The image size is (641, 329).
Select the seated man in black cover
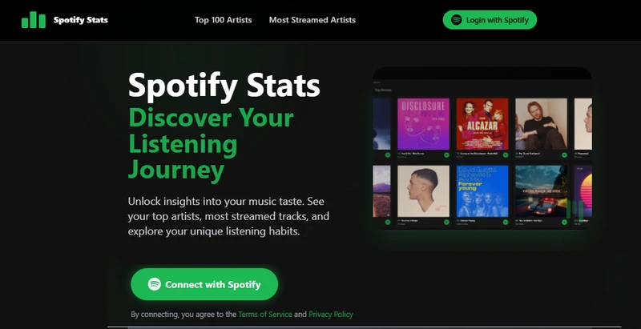click(541, 124)
